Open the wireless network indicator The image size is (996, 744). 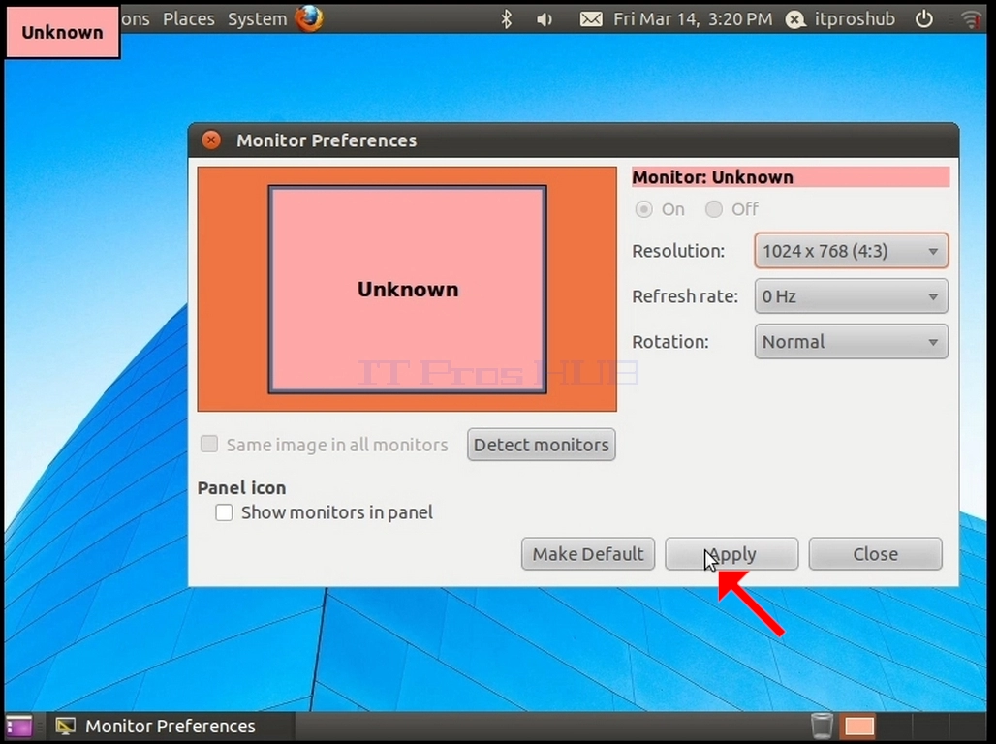pos(971,19)
